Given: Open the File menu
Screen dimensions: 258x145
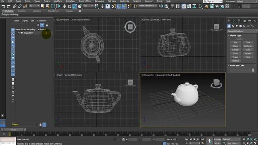Looking at the screenshot, I should tap(3, 1).
